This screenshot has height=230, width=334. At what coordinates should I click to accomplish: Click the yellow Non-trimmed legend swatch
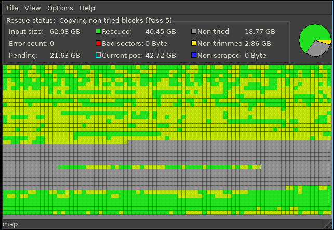[194, 44]
